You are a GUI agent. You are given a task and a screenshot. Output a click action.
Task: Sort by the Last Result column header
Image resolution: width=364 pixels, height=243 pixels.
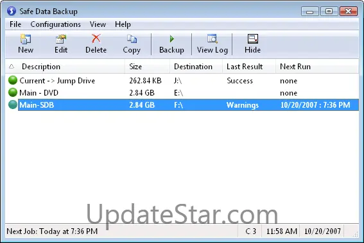click(x=249, y=67)
